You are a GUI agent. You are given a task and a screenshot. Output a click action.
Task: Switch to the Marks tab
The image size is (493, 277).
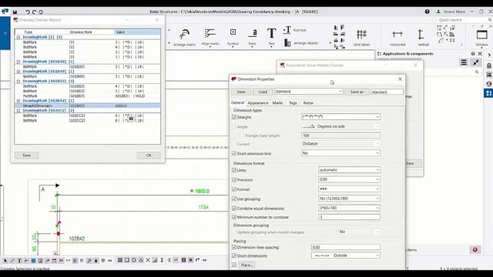click(277, 103)
